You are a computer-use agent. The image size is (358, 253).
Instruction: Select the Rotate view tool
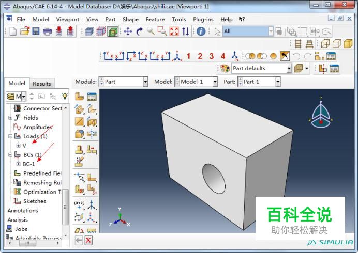point(139,31)
